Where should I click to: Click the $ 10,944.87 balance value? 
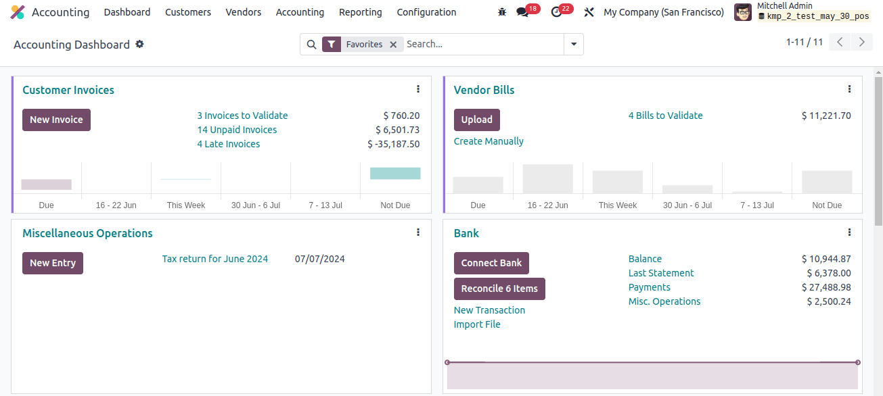pyautogui.click(x=826, y=259)
